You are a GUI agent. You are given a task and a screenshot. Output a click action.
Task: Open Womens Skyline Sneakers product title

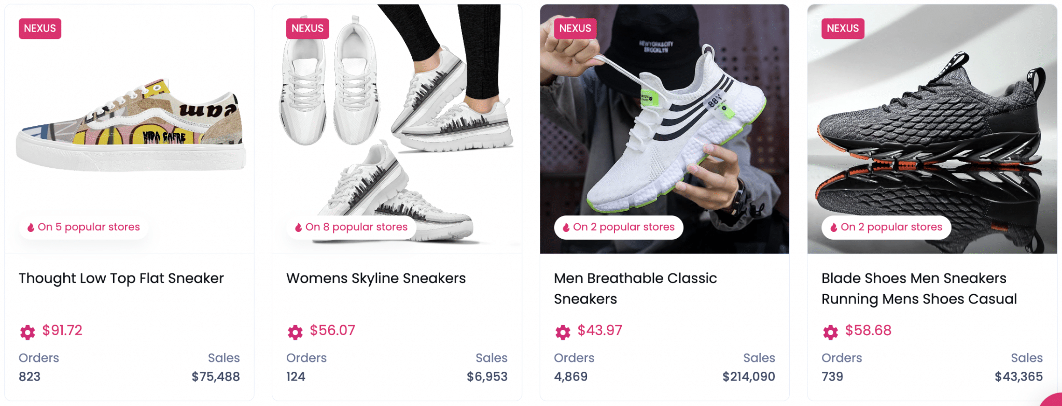(x=376, y=279)
